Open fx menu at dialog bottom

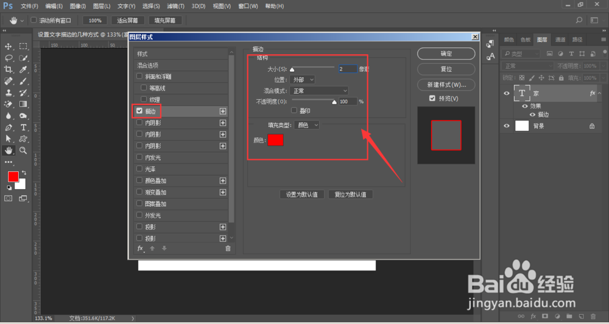pyautogui.click(x=140, y=249)
